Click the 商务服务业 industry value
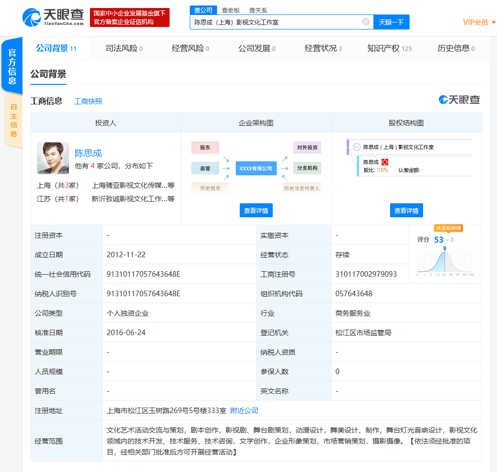The width and height of the screenshot is (497, 472). [353, 313]
